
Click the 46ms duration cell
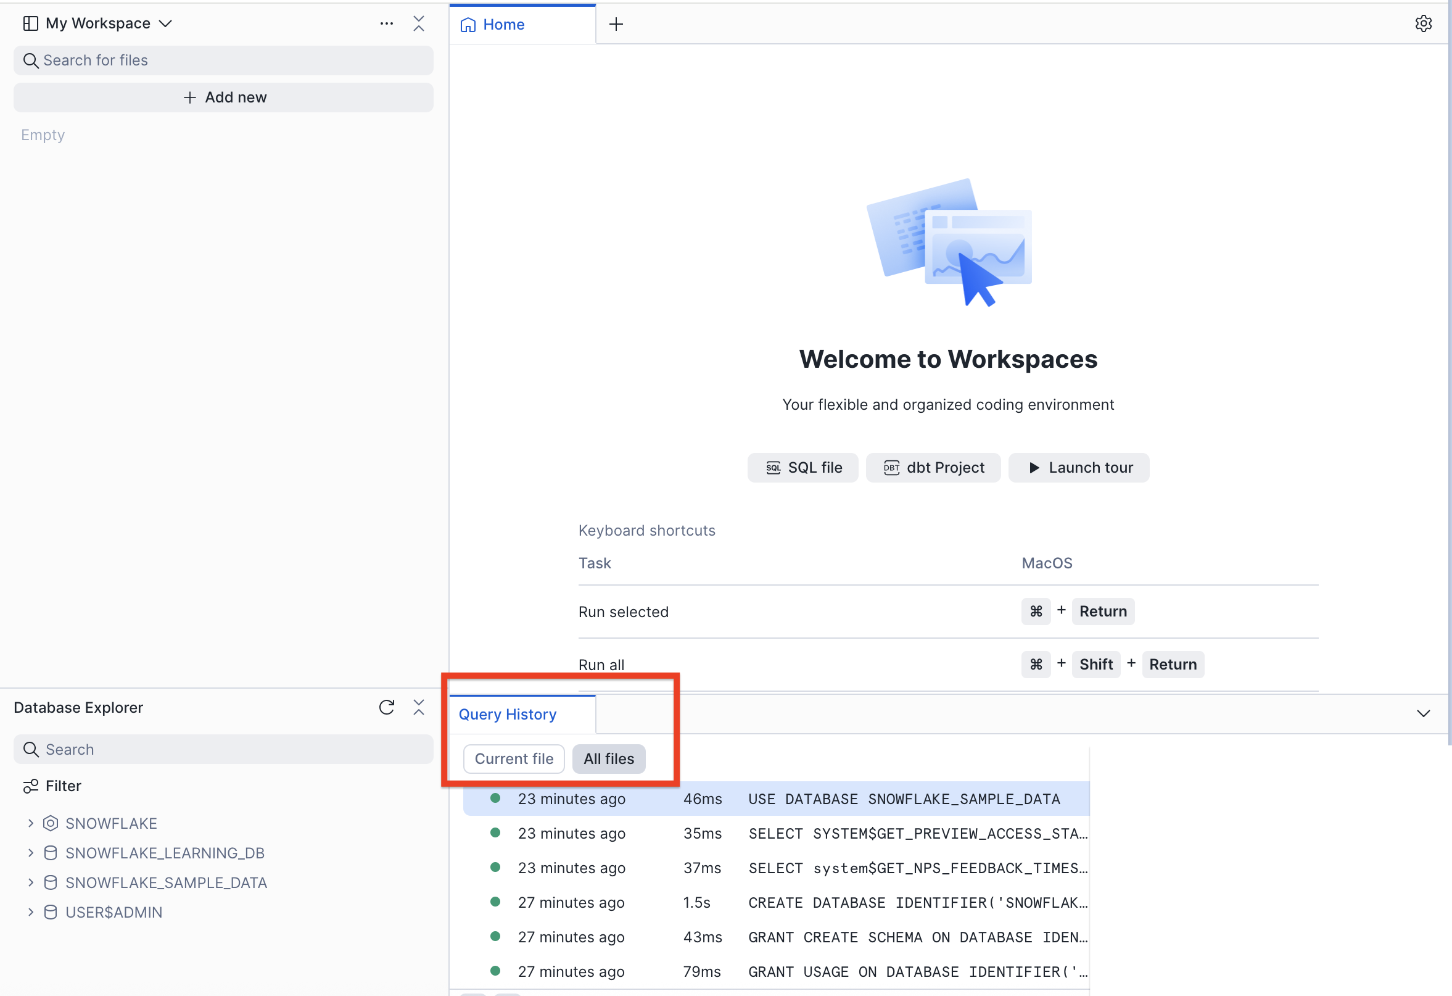point(703,799)
